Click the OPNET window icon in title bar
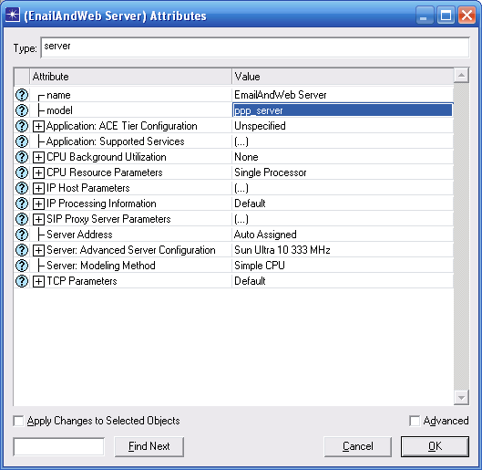 pos(12,15)
